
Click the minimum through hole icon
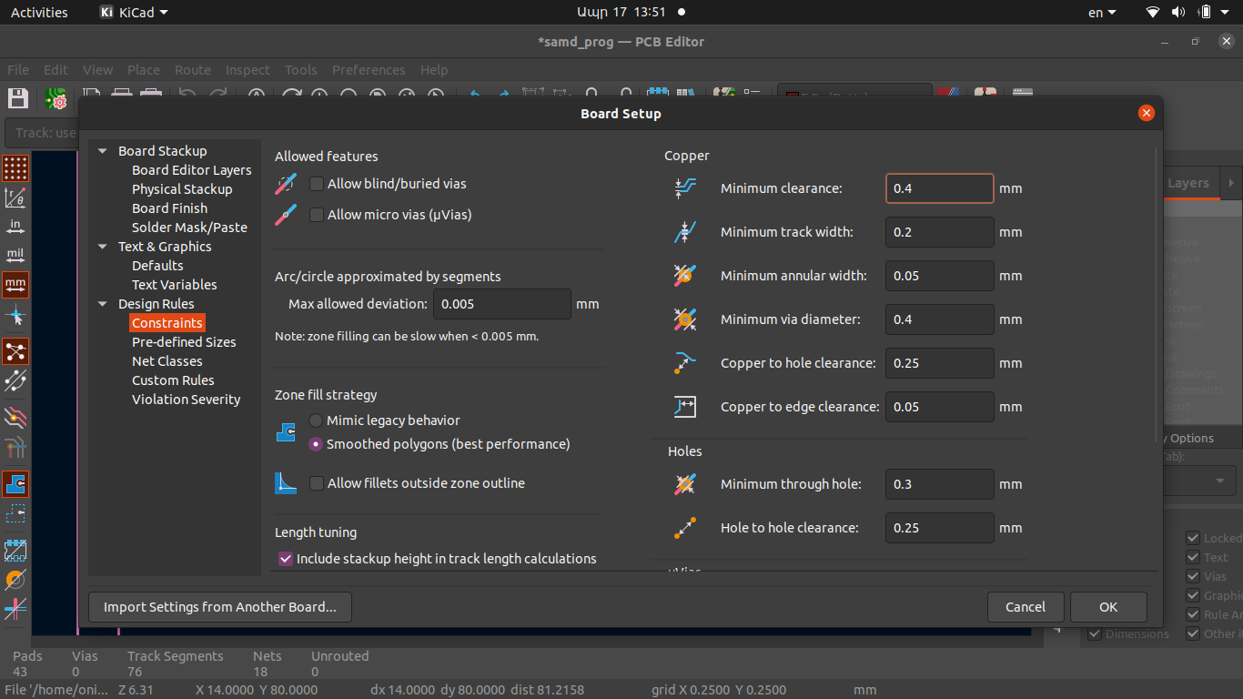685,484
